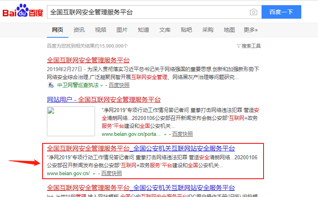Screen dimensions: 318x197
Task: Open 百度快照 beside www.beian.gov.cn/
Action: coord(112,174)
